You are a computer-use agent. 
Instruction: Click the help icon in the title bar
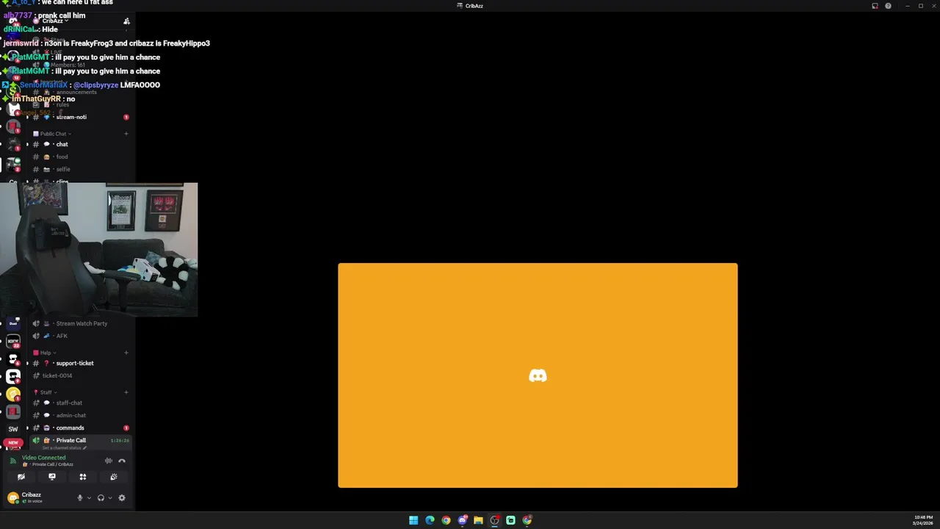click(x=888, y=6)
